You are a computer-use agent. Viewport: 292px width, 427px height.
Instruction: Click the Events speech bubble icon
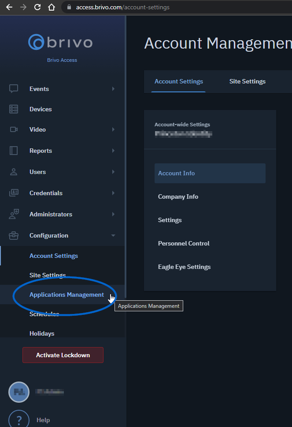pyautogui.click(x=14, y=89)
